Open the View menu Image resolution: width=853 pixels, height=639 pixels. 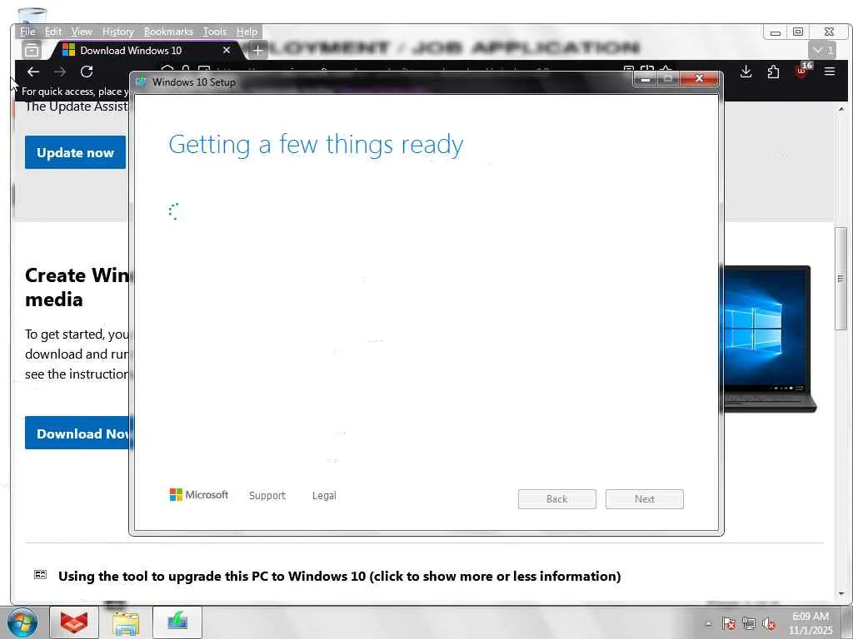coord(82,32)
